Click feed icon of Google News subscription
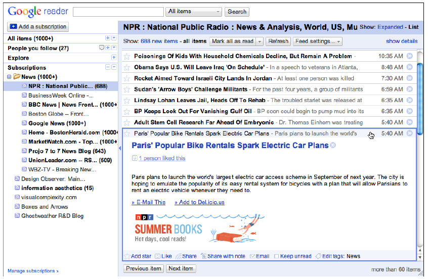The width and height of the screenshot is (428, 279). (x=24, y=123)
